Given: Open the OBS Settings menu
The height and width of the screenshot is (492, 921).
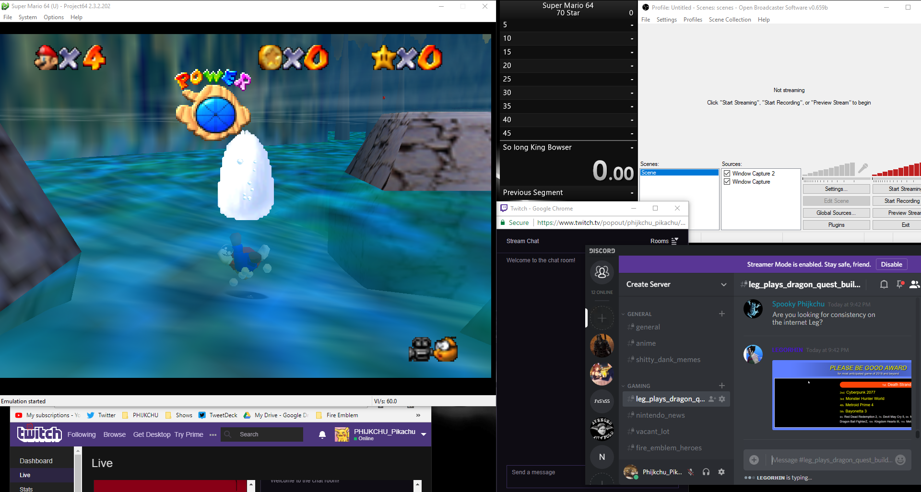Looking at the screenshot, I should tap(666, 20).
